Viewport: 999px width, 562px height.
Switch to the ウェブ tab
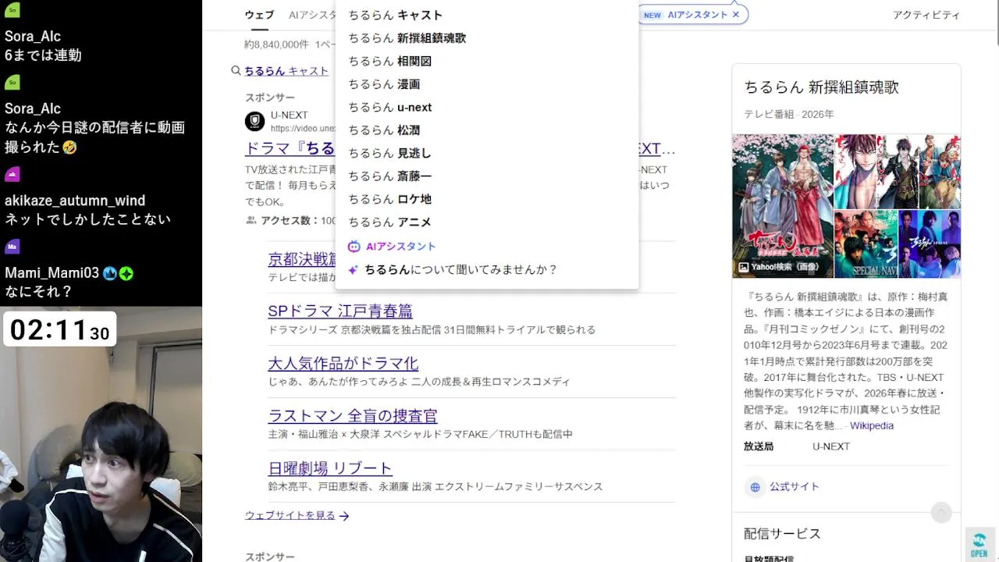click(x=259, y=15)
